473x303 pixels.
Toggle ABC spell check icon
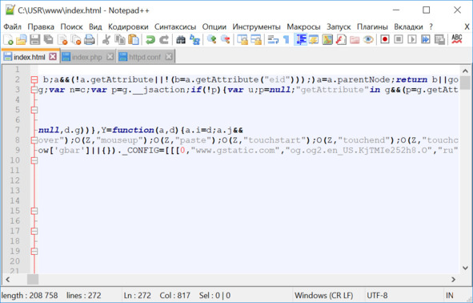(x=456, y=39)
